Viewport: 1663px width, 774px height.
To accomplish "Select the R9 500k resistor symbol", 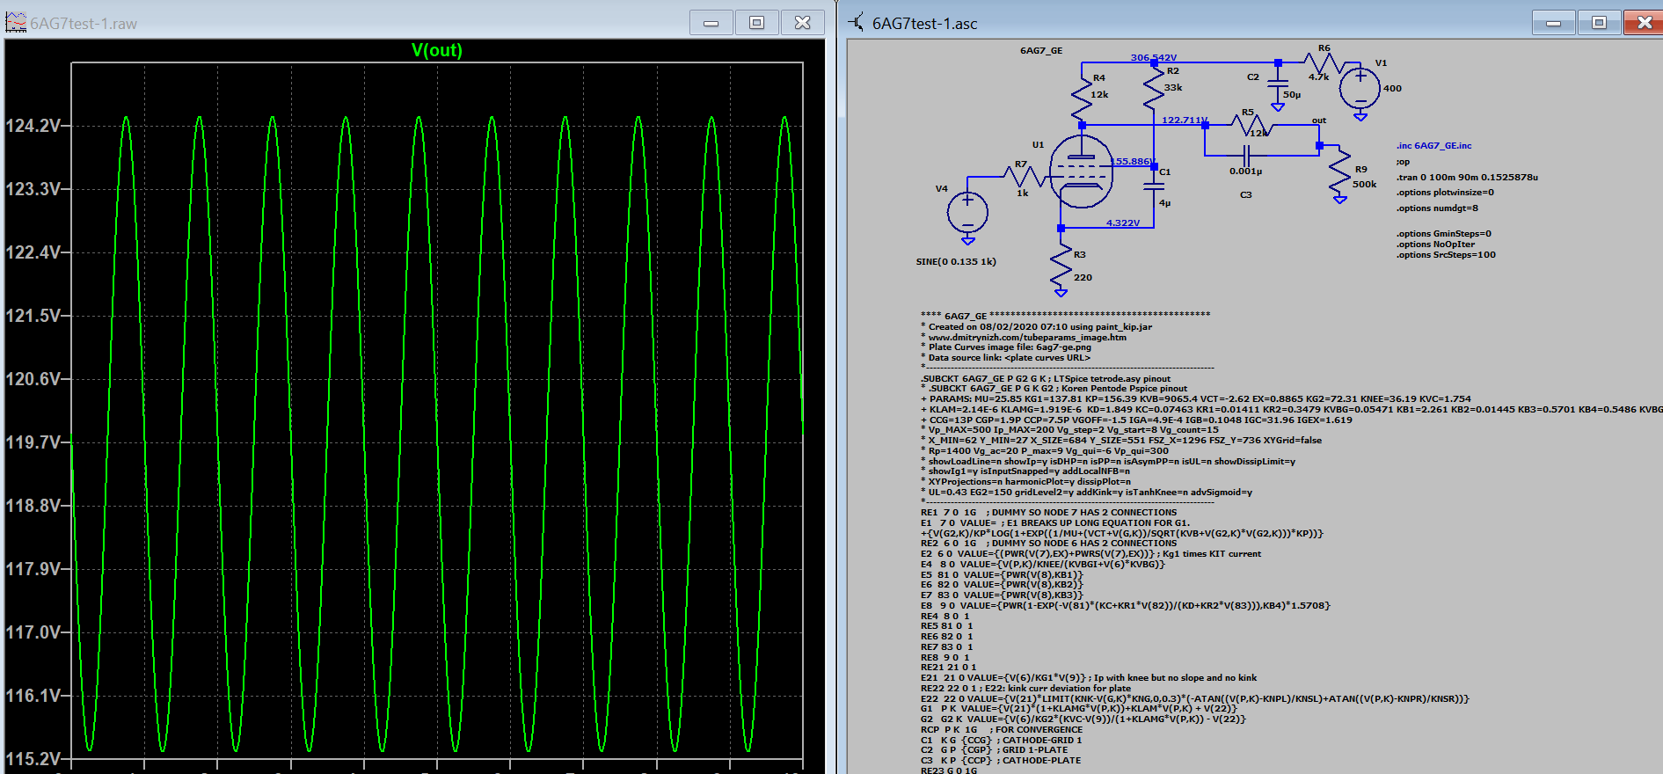I will (x=1339, y=173).
